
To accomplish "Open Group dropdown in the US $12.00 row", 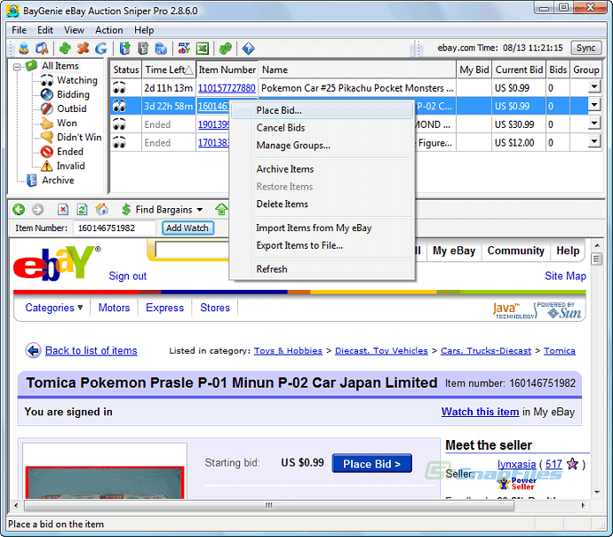I will click(594, 140).
